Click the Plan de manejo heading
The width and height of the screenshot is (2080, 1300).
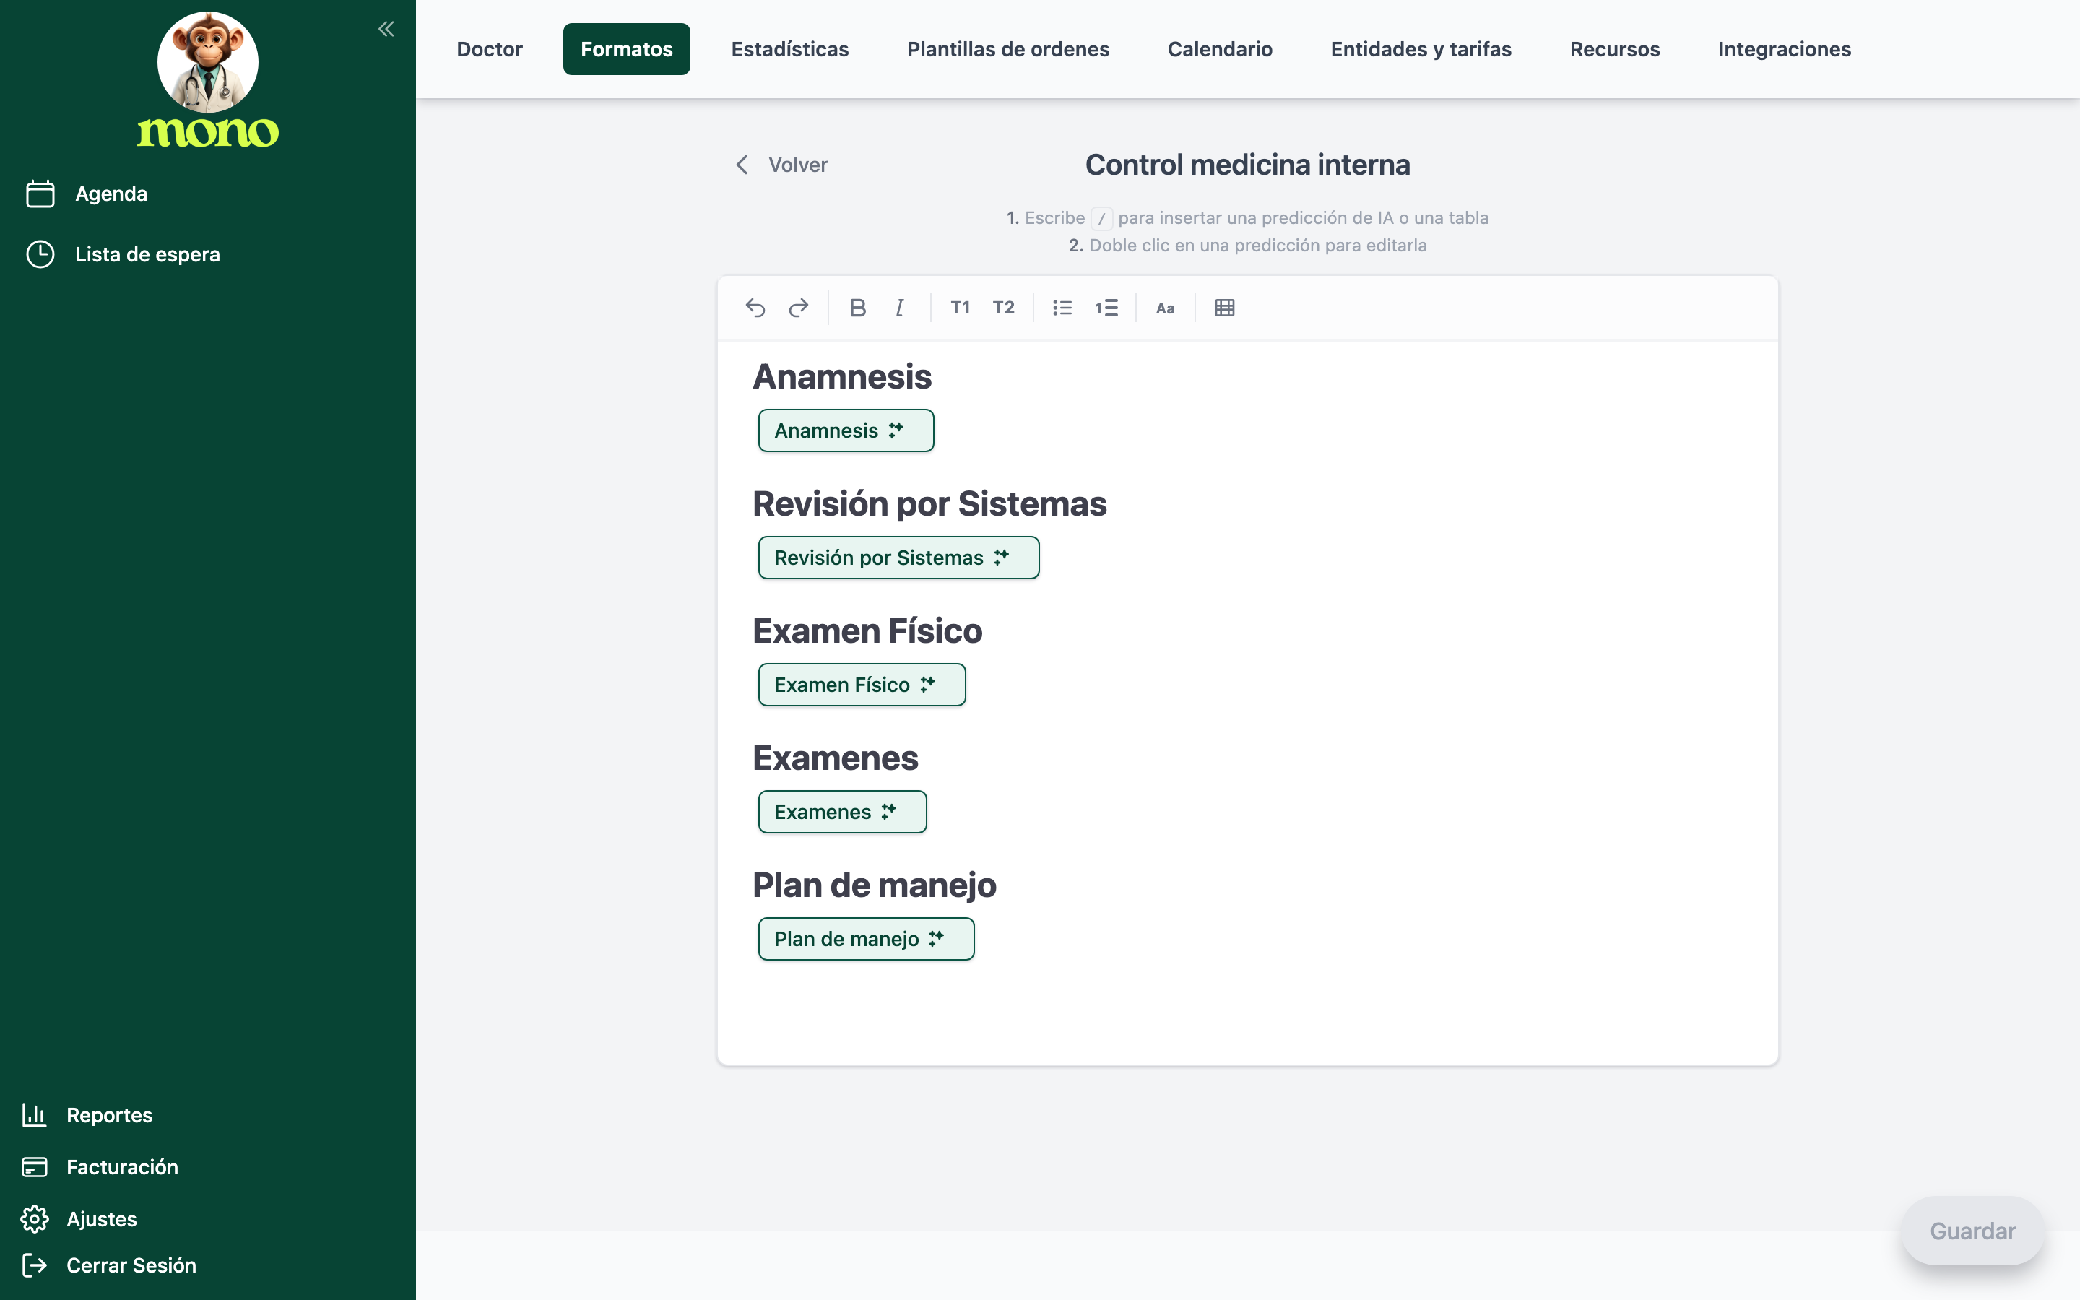874,885
